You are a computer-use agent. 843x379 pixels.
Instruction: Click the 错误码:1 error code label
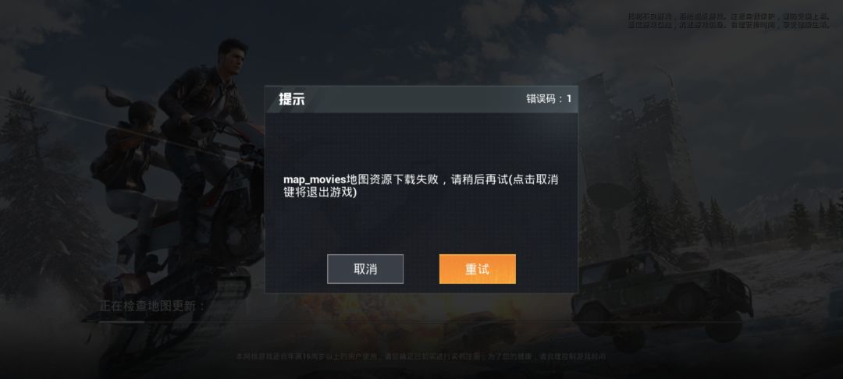(x=549, y=99)
